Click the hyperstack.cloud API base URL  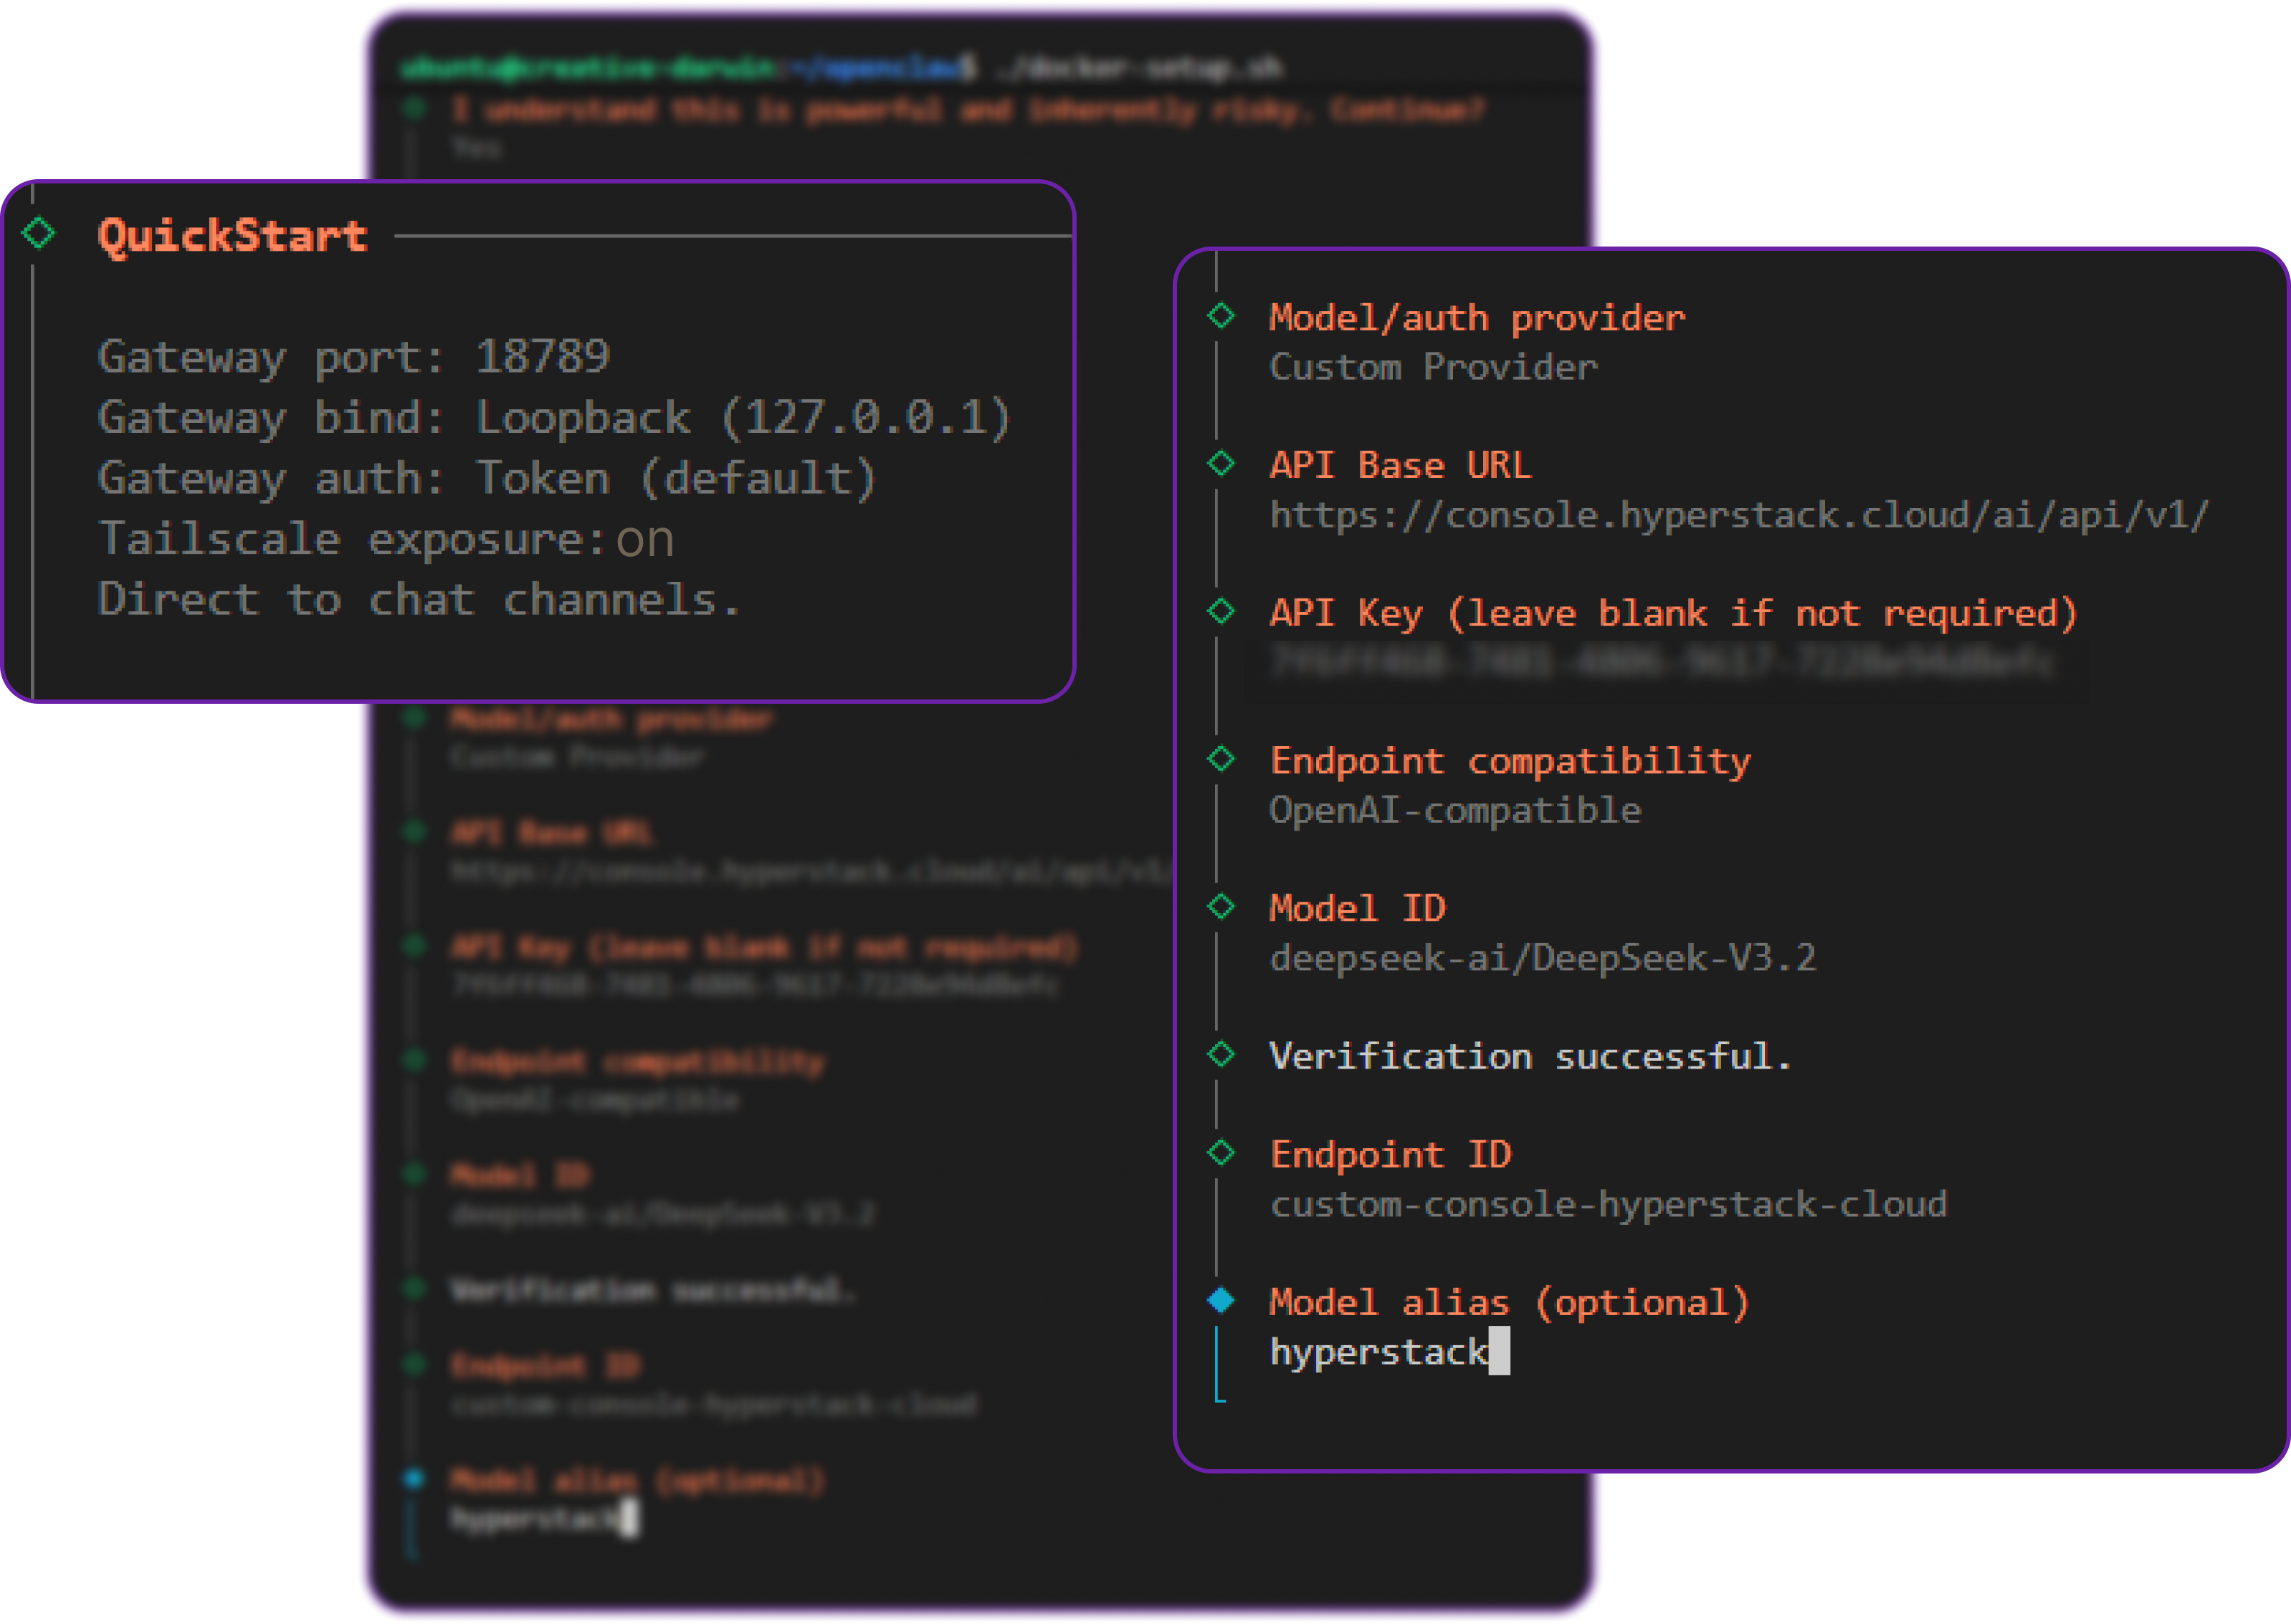[1738, 516]
